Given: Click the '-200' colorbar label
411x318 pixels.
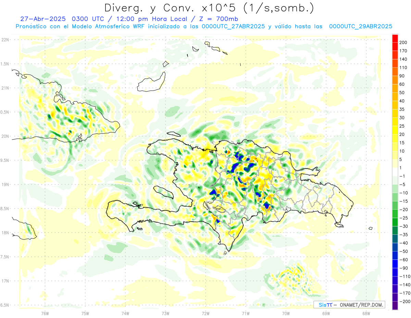Looking at the screenshot, I should 405,302.
